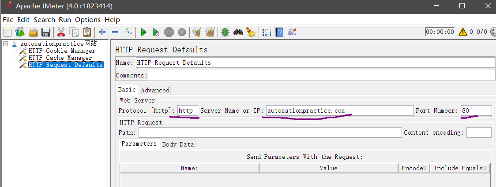Select the automationpractice网站 test plan node
This screenshot has width=496, height=187.
pyautogui.click(x=58, y=44)
